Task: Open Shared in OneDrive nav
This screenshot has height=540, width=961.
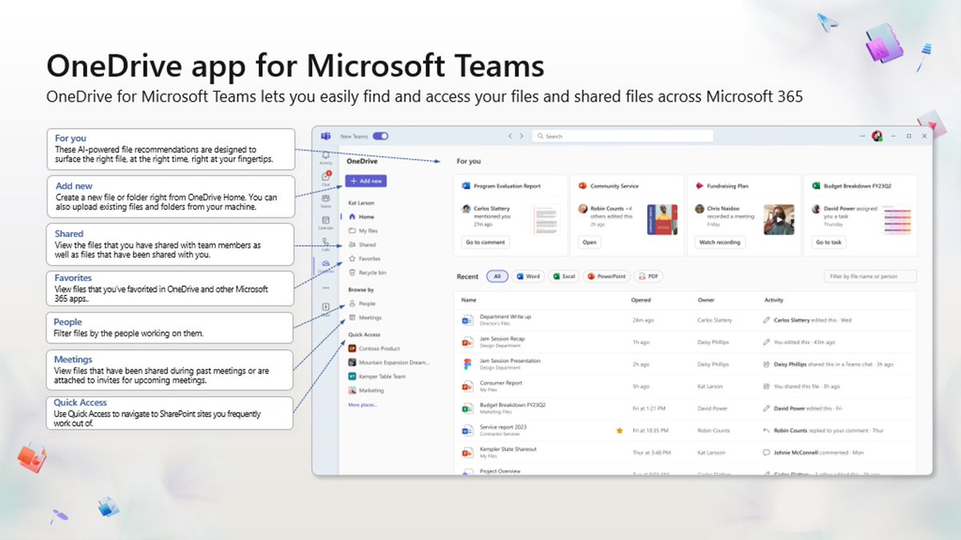Action: pyautogui.click(x=362, y=245)
